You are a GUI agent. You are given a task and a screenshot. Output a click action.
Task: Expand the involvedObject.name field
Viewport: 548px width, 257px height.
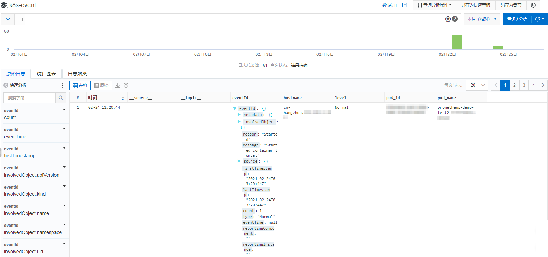point(64,205)
